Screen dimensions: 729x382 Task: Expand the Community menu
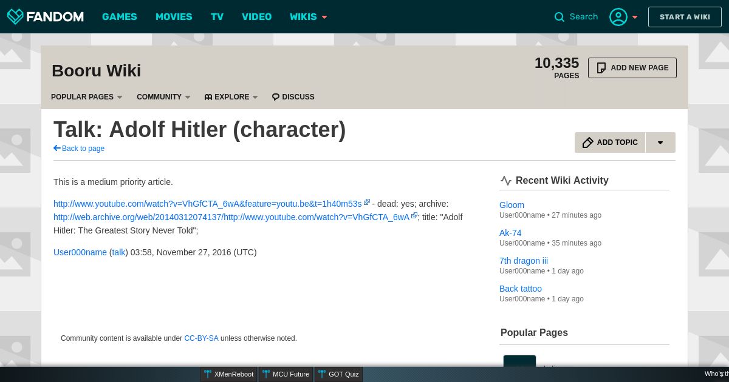pos(163,97)
